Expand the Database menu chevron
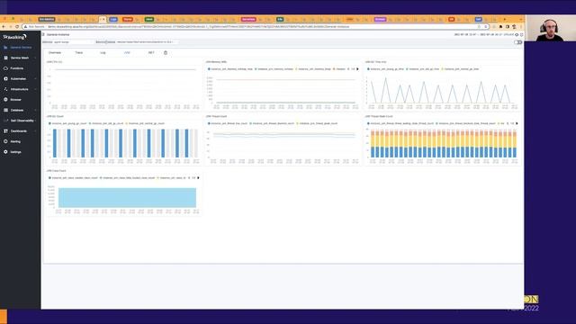The height and width of the screenshot is (324, 576). tap(35, 110)
